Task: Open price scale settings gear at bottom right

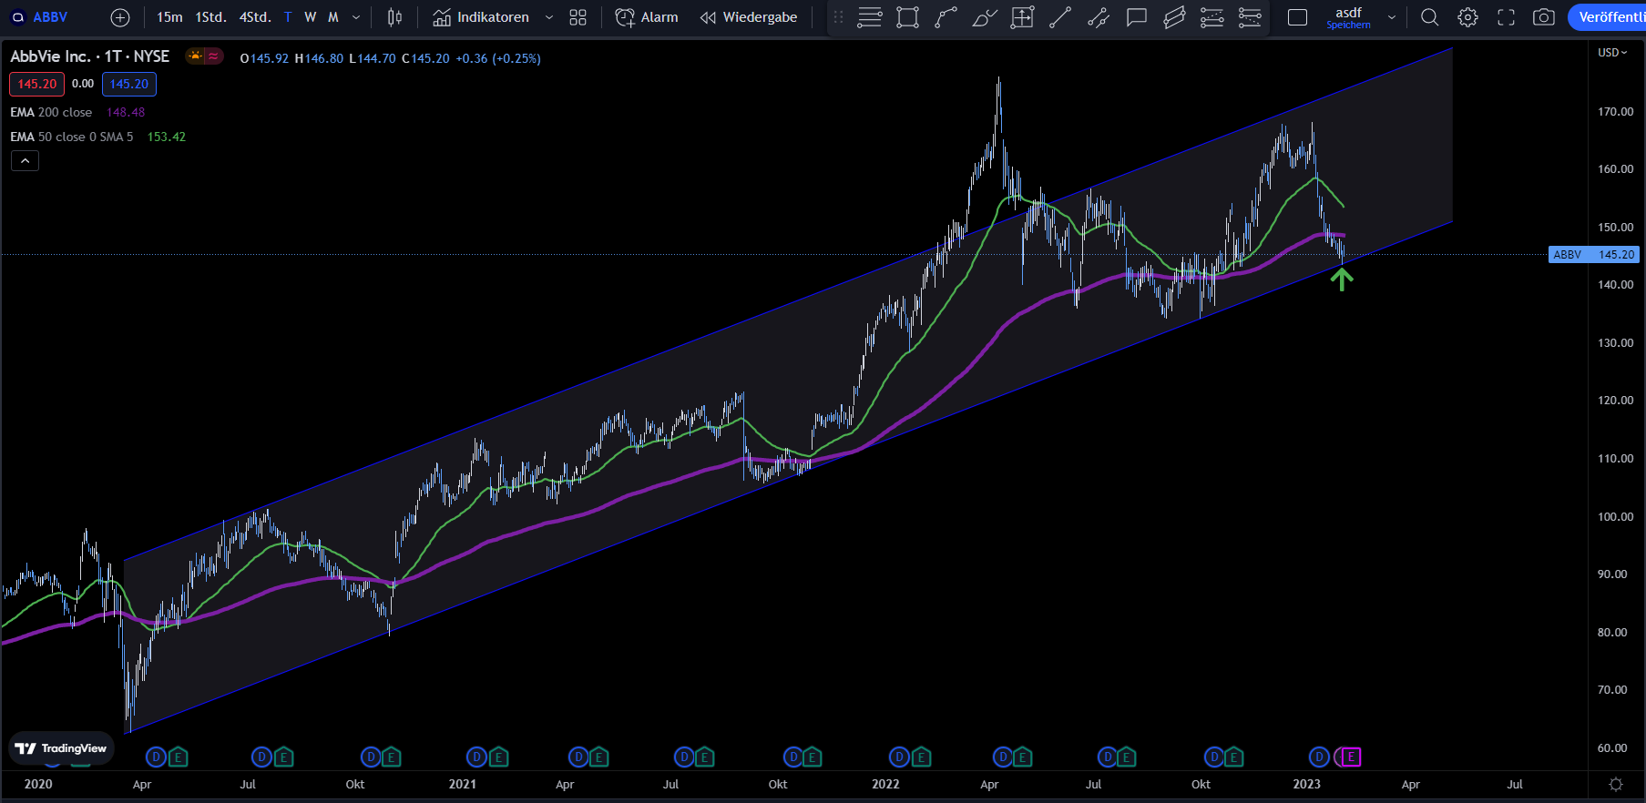Action: tap(1616, 784)
